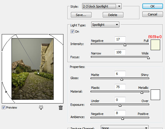Click the trash can delete-light icon

[x=61, y=107]
